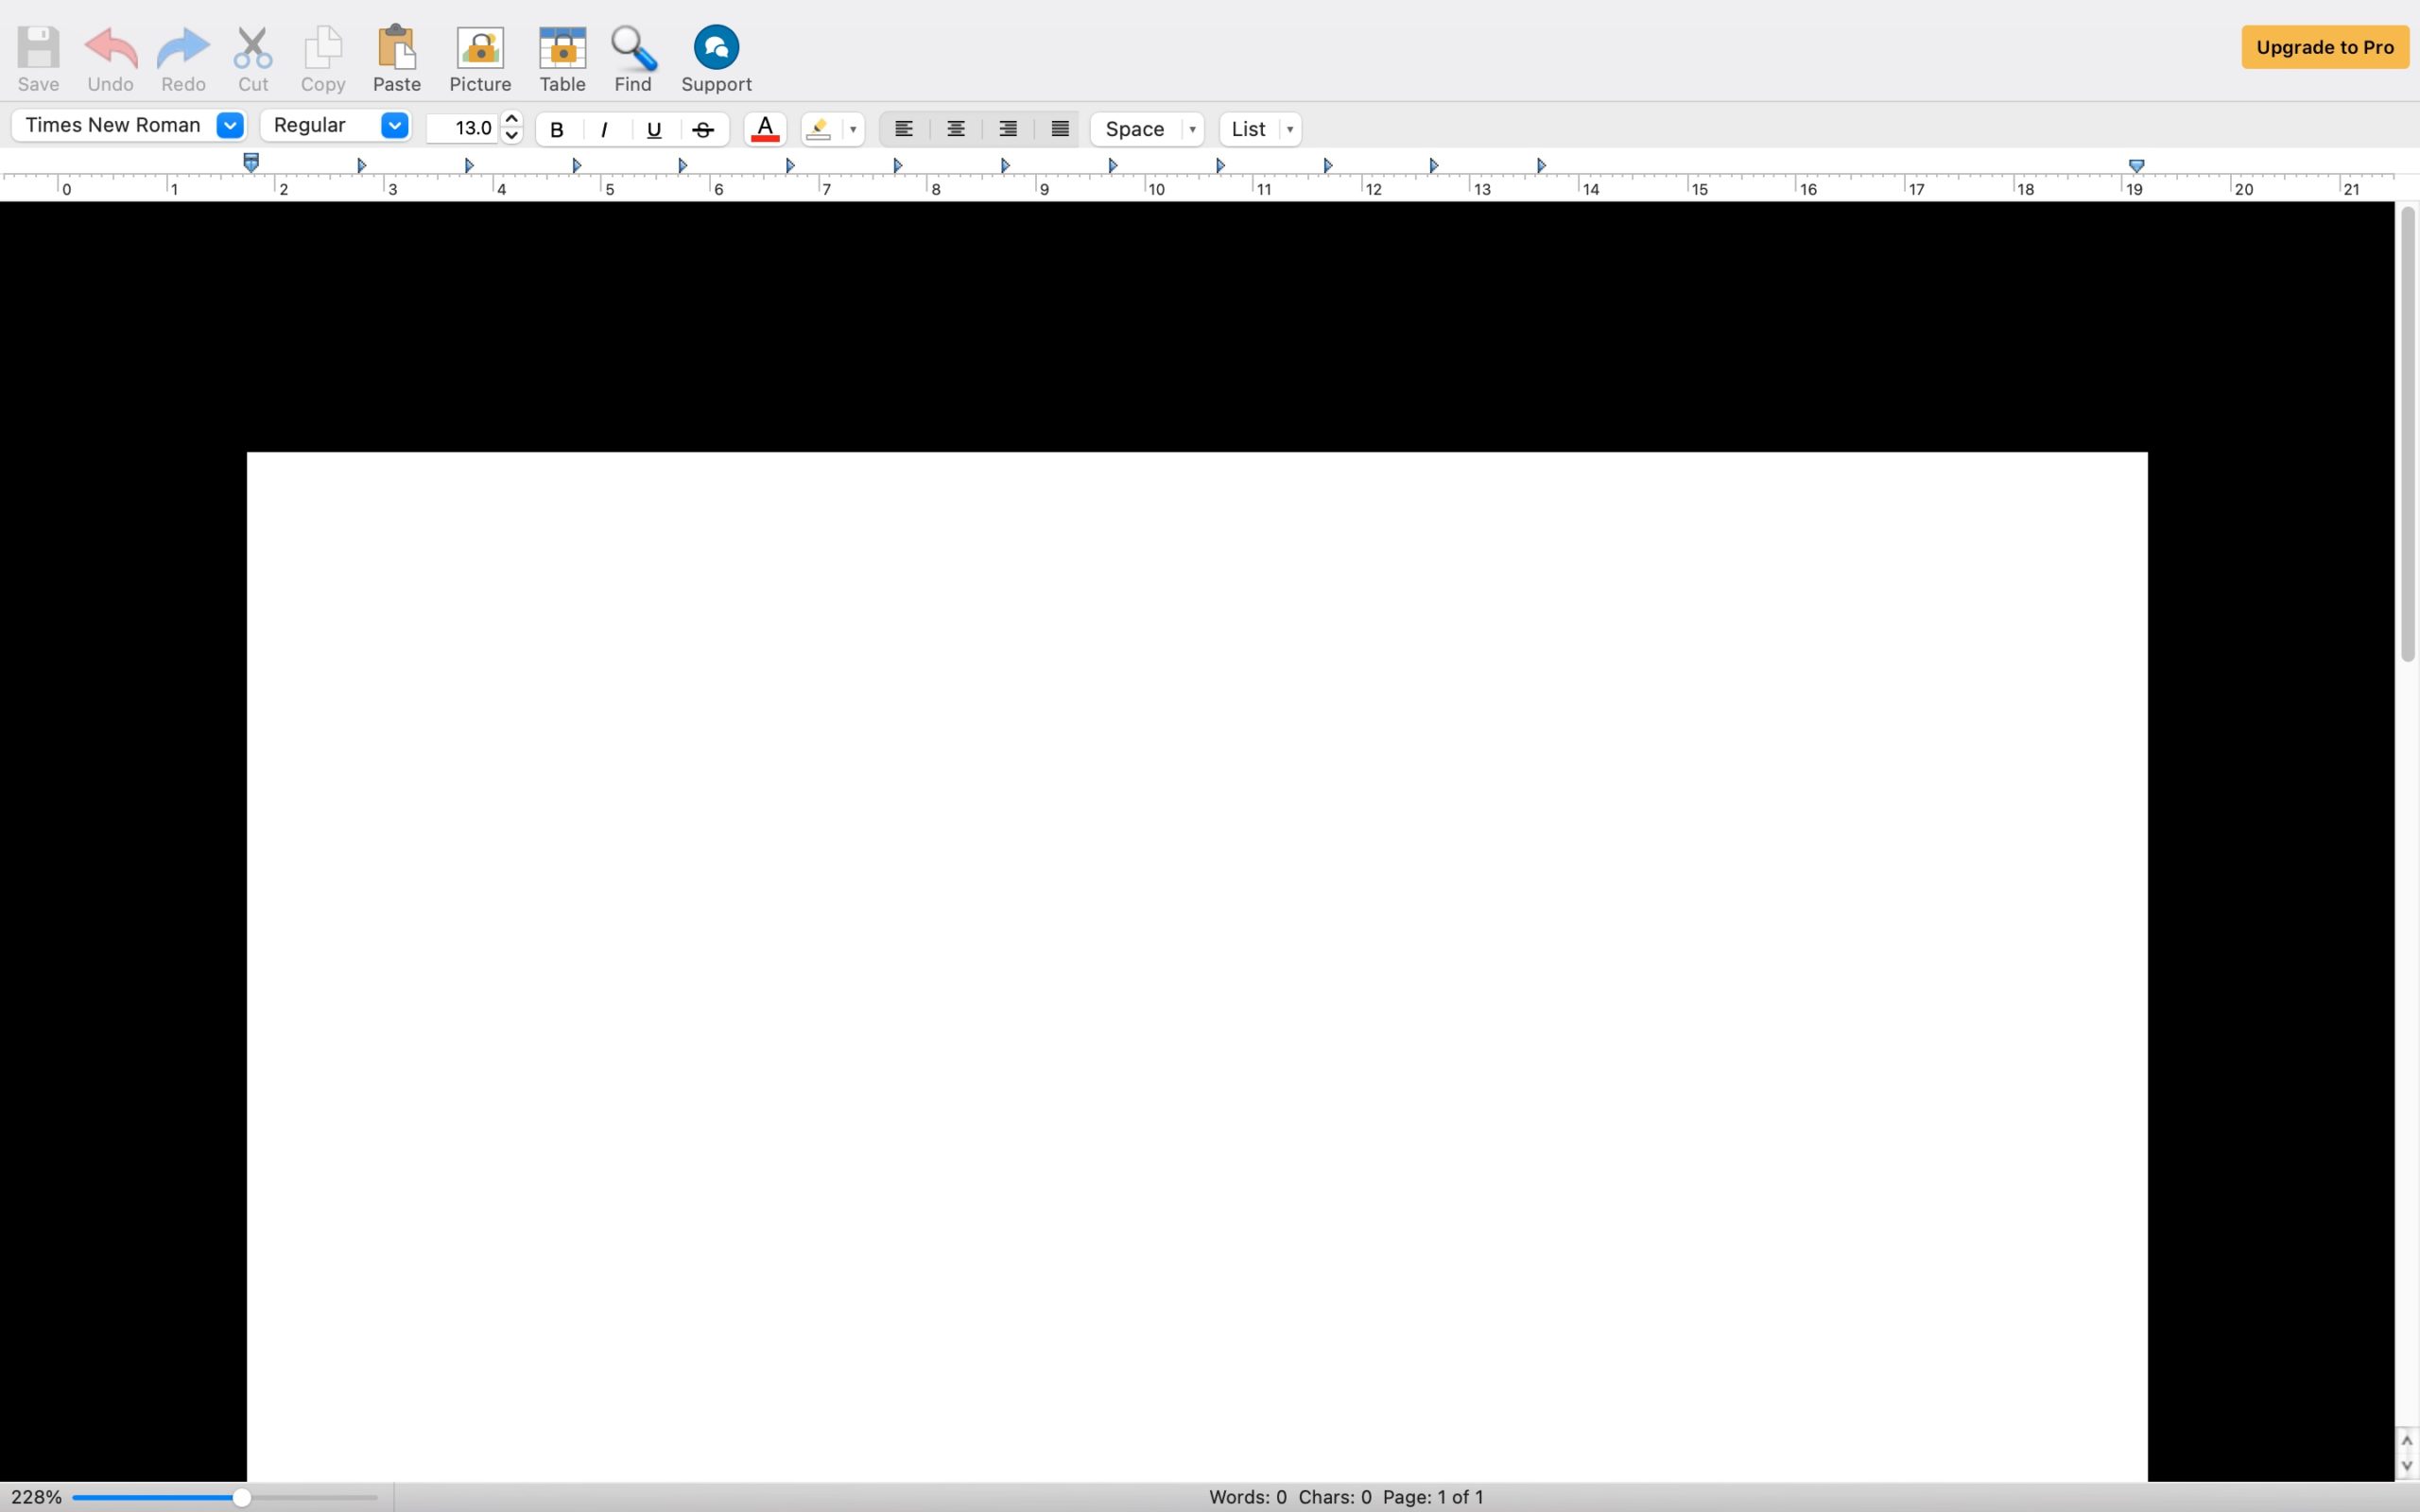The width and height of the screenshot is (2420, 1512).
Task: Toggle underline formatting
Action: coord(654,129)
